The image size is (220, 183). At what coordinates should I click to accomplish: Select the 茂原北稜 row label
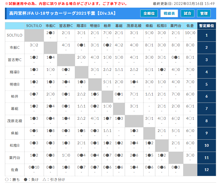(15, 121)
